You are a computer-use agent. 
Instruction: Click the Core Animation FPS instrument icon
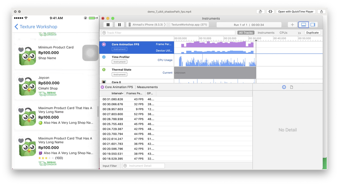104,44
